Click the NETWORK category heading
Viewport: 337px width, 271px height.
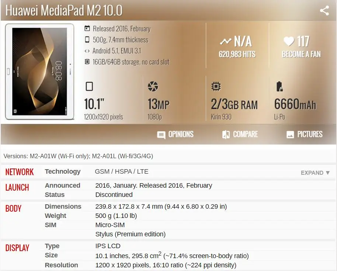click(x=20, y=172)
